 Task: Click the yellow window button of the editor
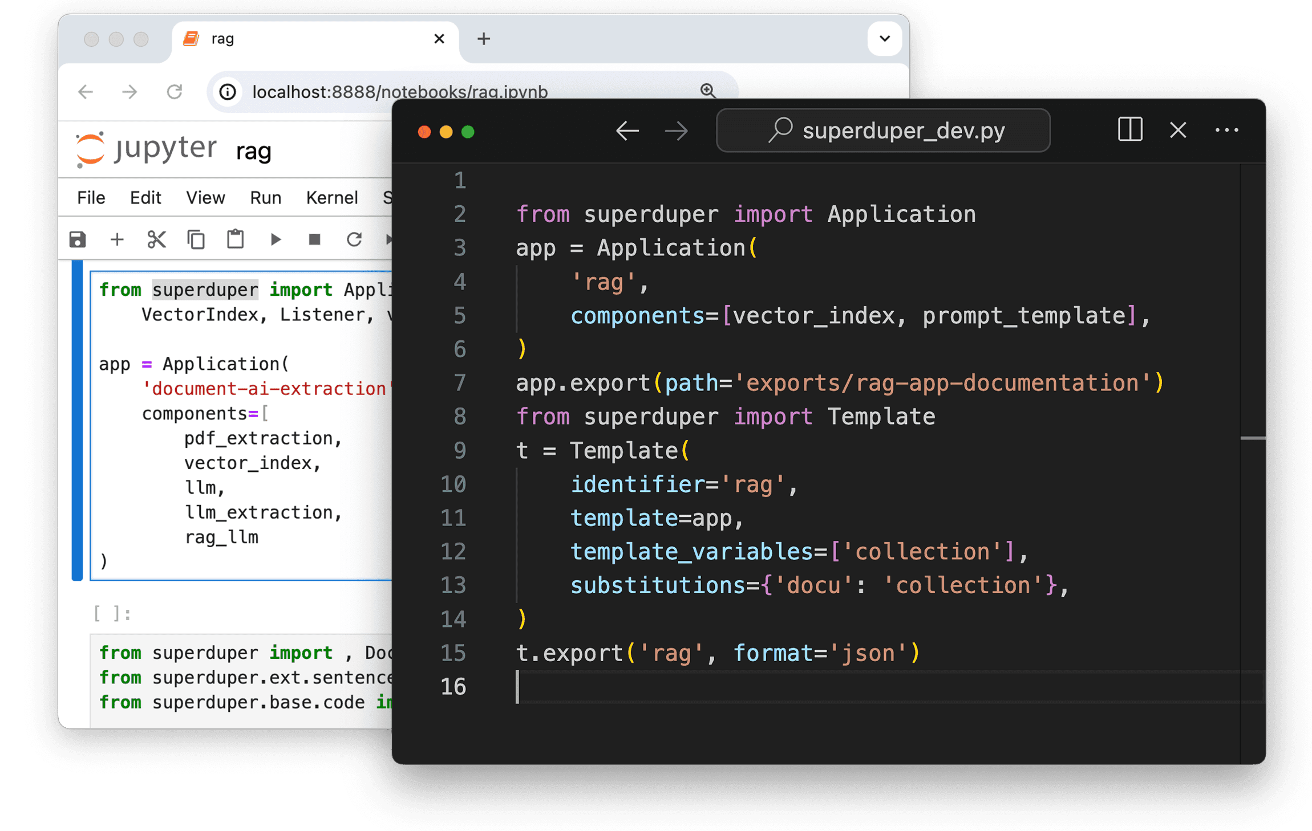click(x=446, y=132)
